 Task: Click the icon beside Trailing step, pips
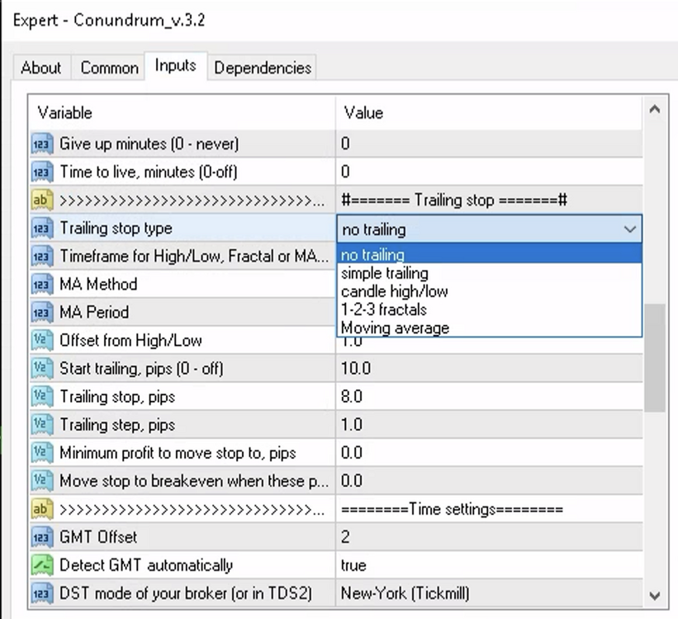click(42, 425)
